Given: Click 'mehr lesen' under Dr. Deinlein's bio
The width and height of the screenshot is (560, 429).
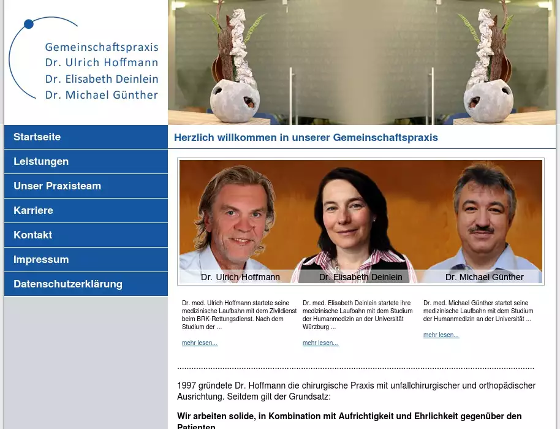Looking at the screenshot, I should 320,343.
